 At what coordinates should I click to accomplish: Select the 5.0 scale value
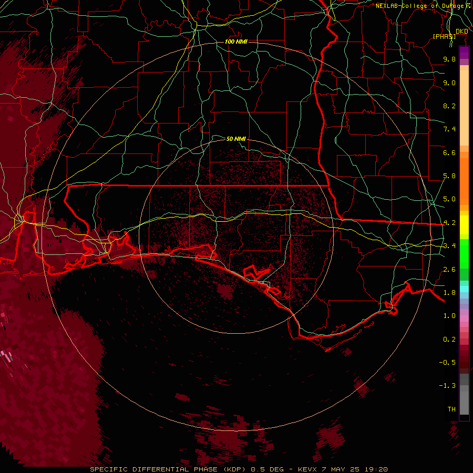click(x=449, y=199)
